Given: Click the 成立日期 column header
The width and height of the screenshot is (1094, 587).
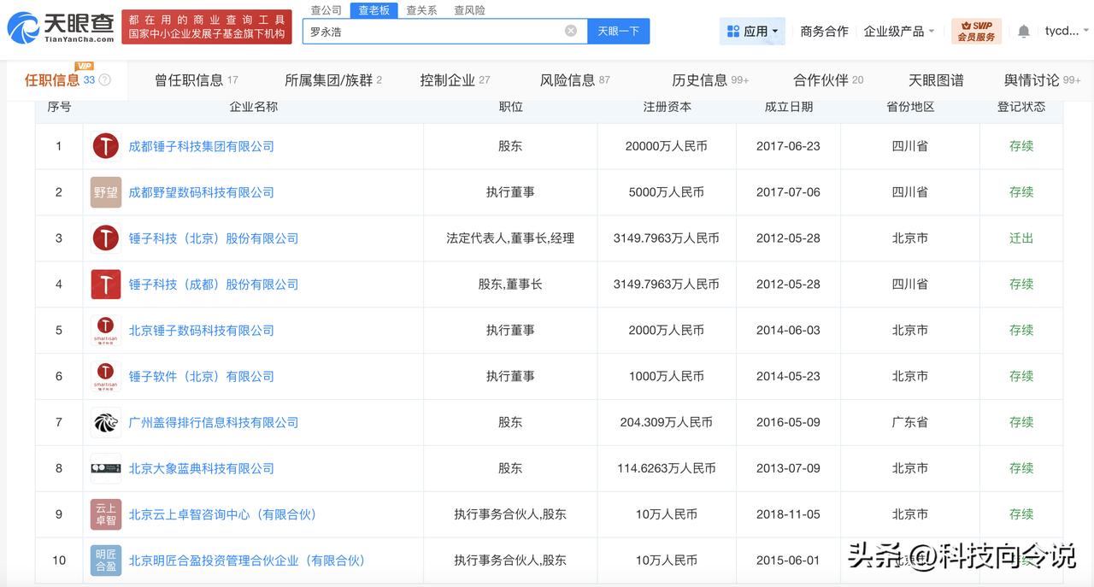Looking at the screenshot, I should [789, 107].
